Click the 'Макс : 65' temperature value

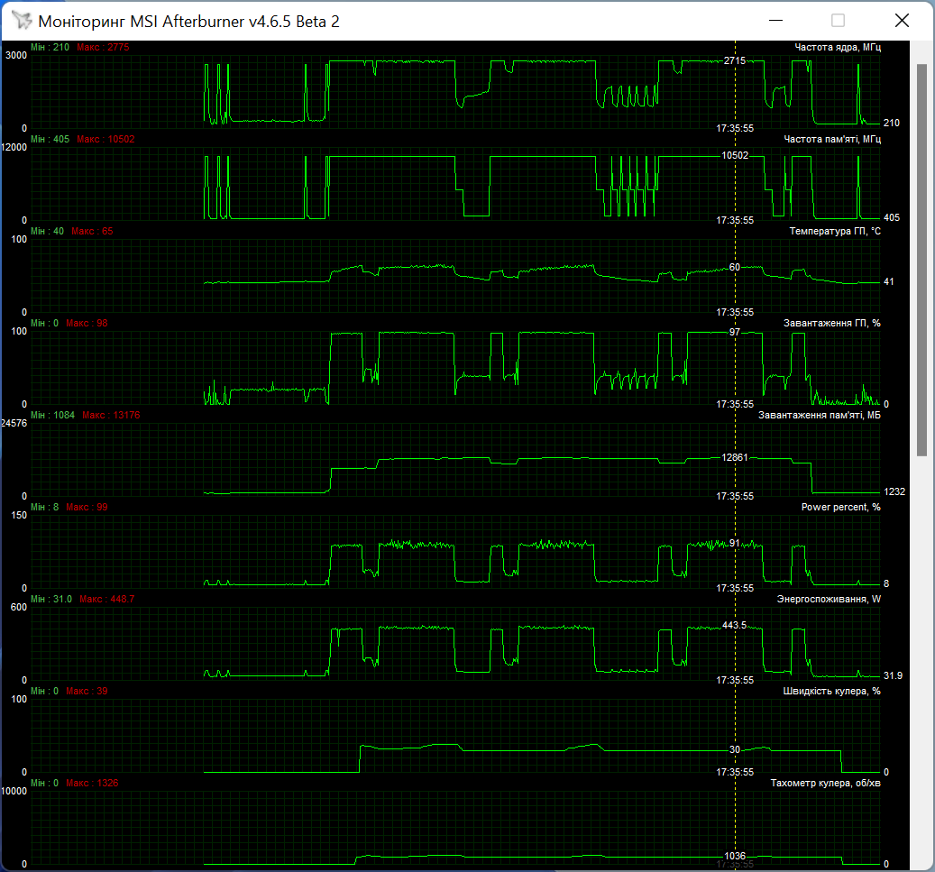coord(92,231)
